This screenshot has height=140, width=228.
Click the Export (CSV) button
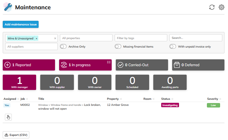point(16,135)
